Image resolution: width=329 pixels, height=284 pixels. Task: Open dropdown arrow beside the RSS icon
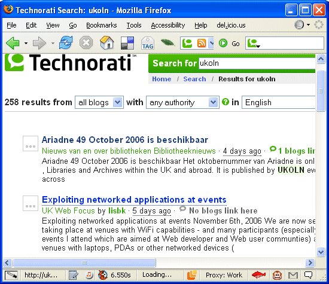click(x=211, y=44)
